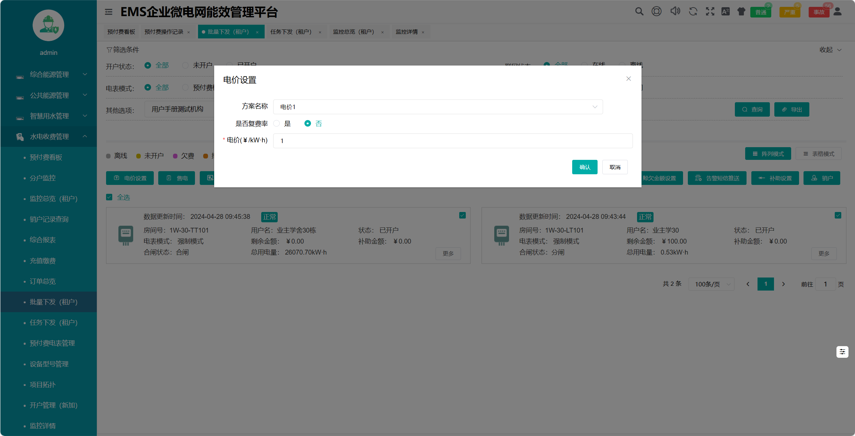Click 取消 button in dialog

coord(615,167)
